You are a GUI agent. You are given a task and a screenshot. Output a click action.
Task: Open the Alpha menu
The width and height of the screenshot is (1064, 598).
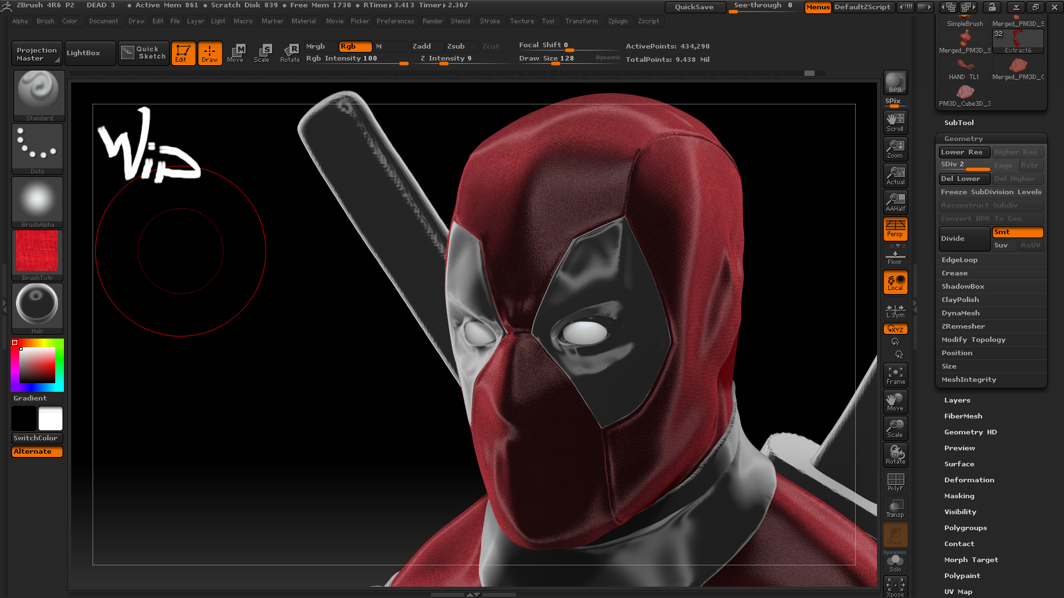20,21
